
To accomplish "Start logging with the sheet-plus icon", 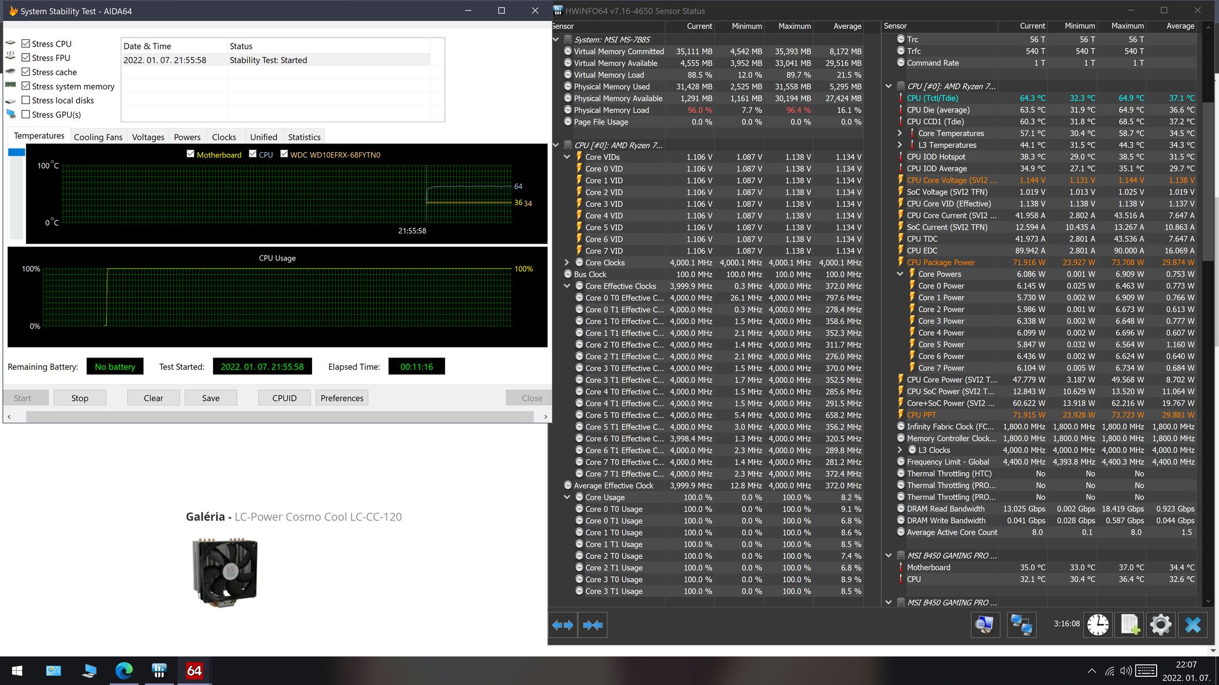I will click(x=1130, y=624).
